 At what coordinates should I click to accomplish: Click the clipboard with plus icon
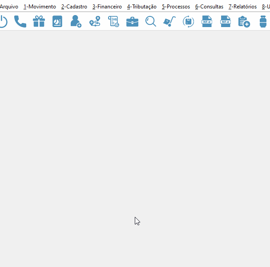(244, 21)
